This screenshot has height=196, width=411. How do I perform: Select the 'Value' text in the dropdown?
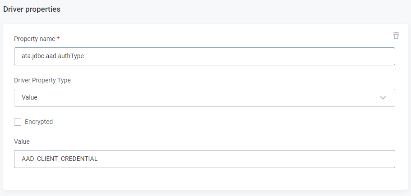pos(29,97)
